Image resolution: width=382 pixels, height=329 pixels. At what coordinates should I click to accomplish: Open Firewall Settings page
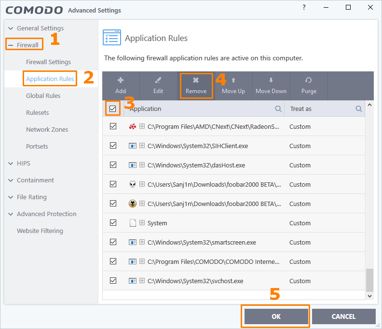(49, 62)
